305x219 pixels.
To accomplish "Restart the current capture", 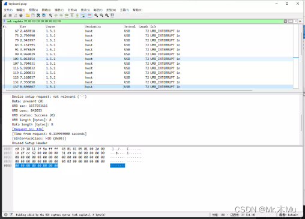I will point(16,16).
